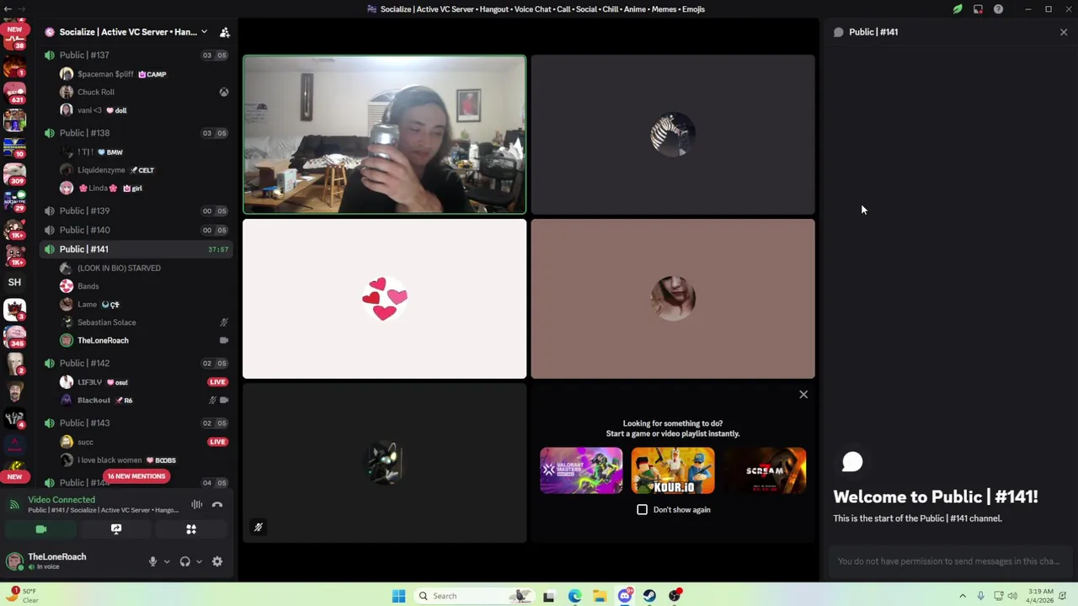
Task: Open headphone output options arrow
Action: tap(199, 561)
